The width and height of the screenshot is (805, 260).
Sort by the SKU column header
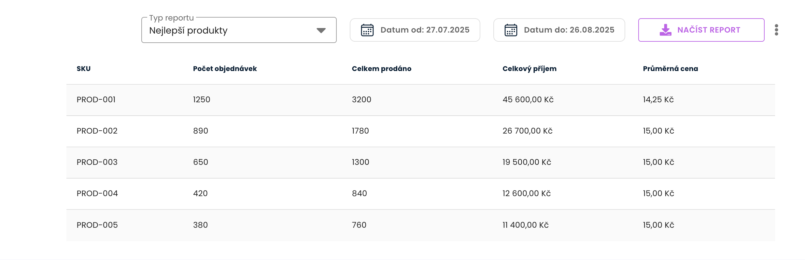(84, 69)
